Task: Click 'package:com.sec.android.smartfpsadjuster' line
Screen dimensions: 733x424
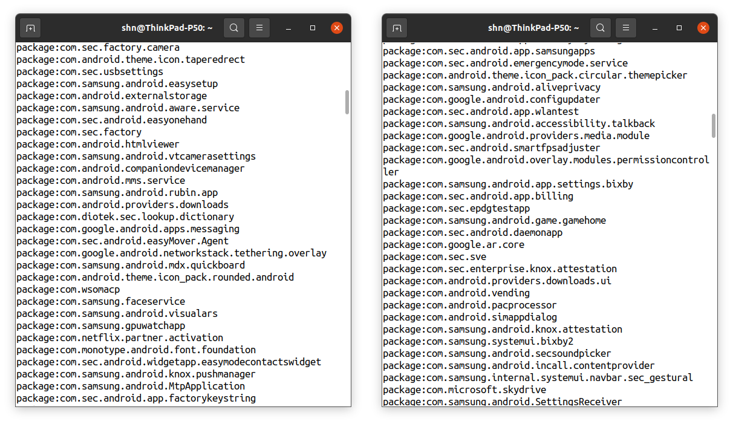Action: tap(492, 148)
